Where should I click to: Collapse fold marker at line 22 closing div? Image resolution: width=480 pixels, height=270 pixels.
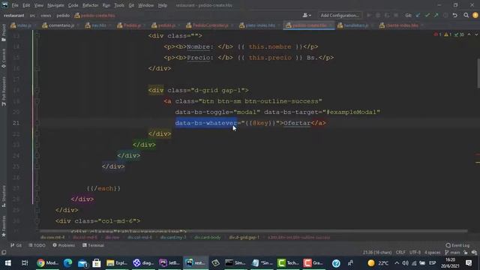pos(37,133)
